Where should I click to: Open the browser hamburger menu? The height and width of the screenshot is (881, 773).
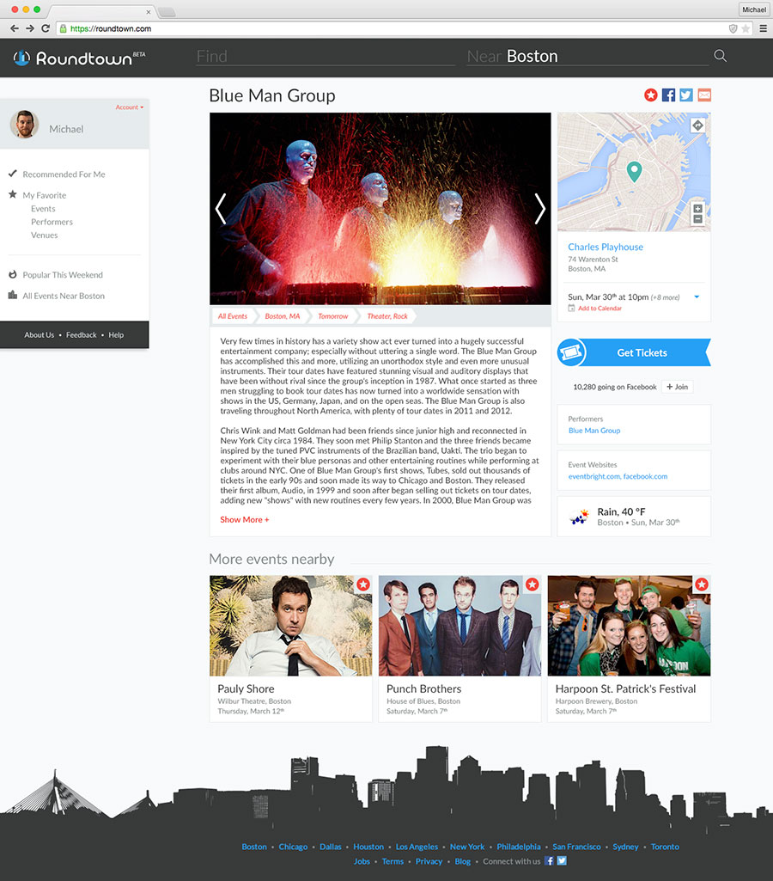[x=764, y=28]
